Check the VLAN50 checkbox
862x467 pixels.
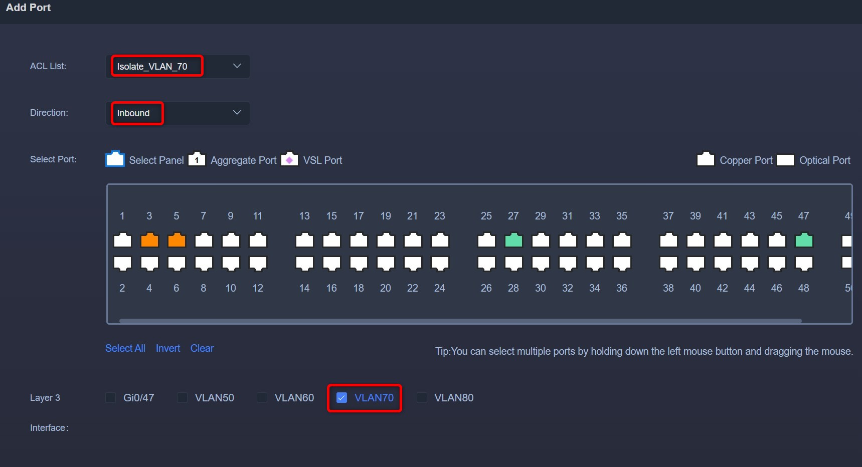tap(182, 397)
